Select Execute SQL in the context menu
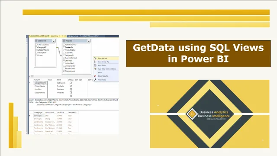 [106, 58]
